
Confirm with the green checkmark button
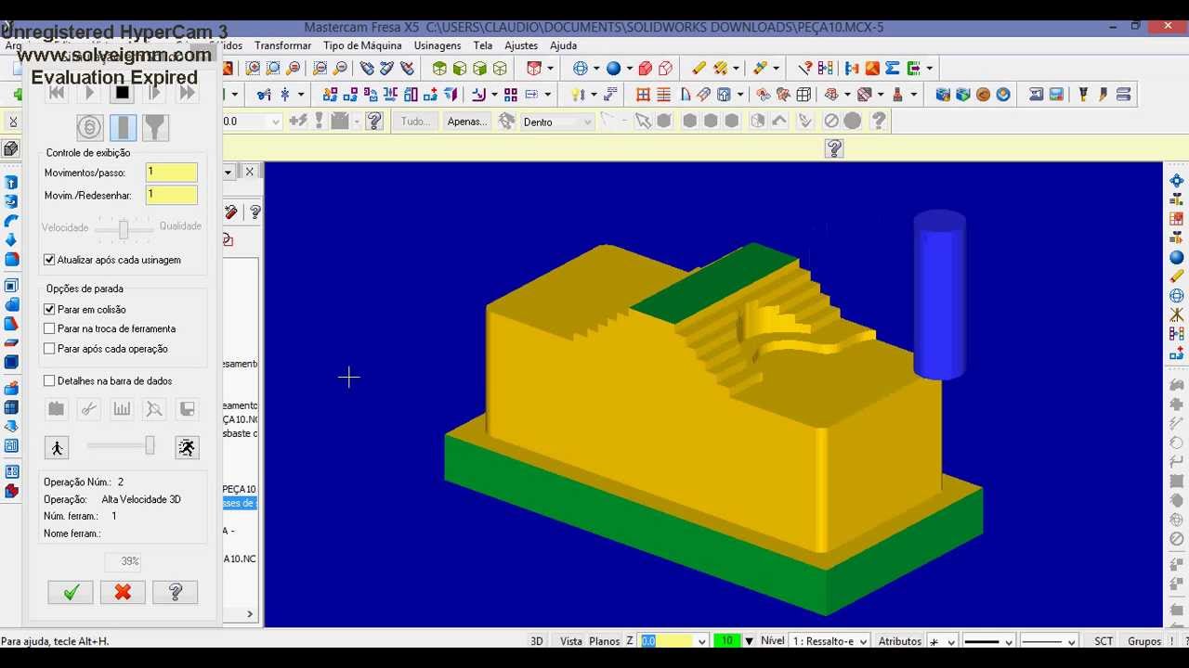[x=71, y=592]
